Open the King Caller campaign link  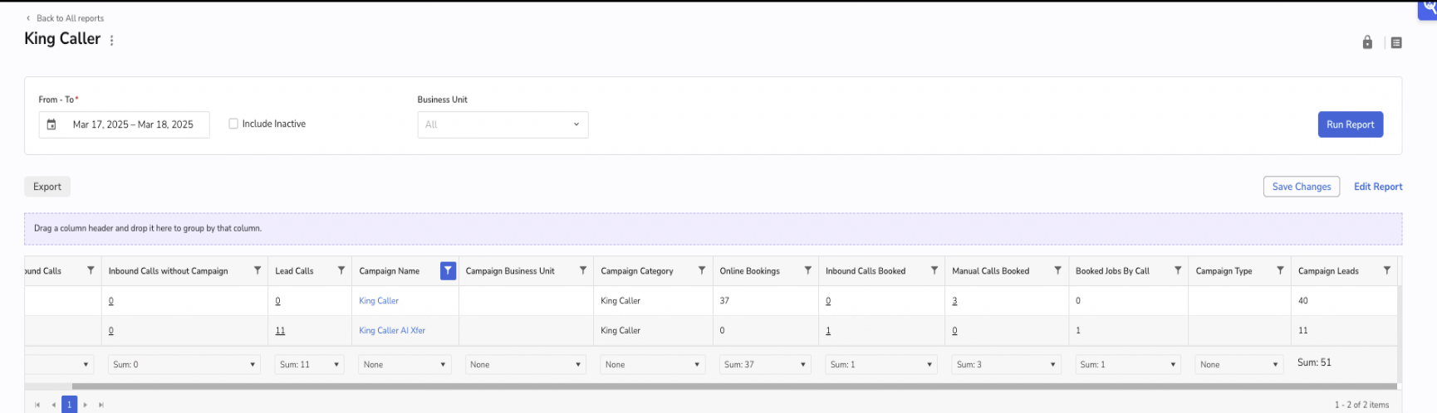pyautogui.click(x=379, y=301)
